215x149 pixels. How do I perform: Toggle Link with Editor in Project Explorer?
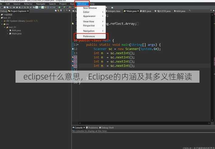coord(58,11)
